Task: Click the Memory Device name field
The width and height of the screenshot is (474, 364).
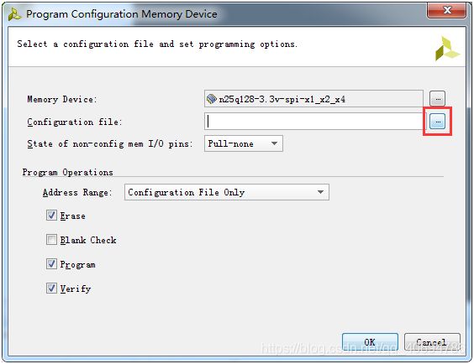Action: (313, 98)
